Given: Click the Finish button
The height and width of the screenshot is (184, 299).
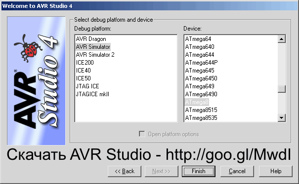Looking at the screenshot, I should coord(199,171).
